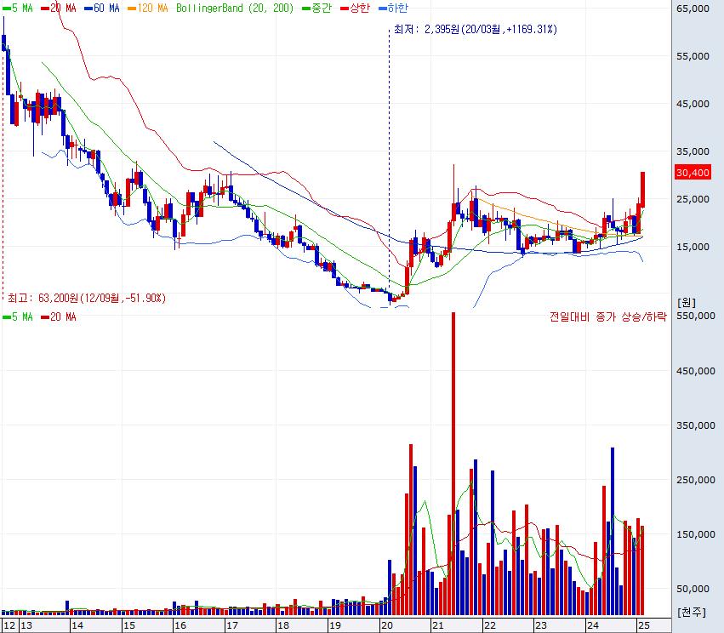Viewport: 724px width, 633px height.
Task: Toggle the 60 MA legend entry
Action: point(101,8)
